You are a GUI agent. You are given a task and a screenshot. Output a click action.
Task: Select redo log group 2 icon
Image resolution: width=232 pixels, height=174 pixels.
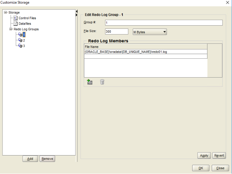tap(20, 40)
